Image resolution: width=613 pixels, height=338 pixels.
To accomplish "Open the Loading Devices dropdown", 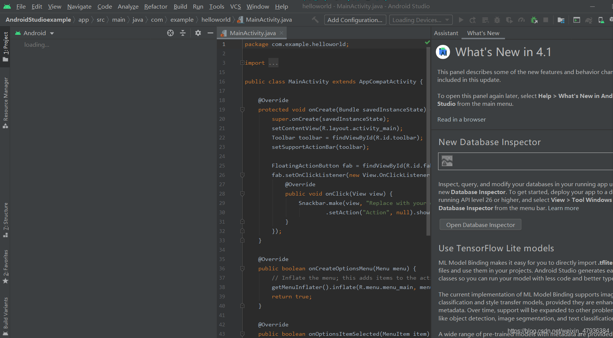I will tap(421, 20).
